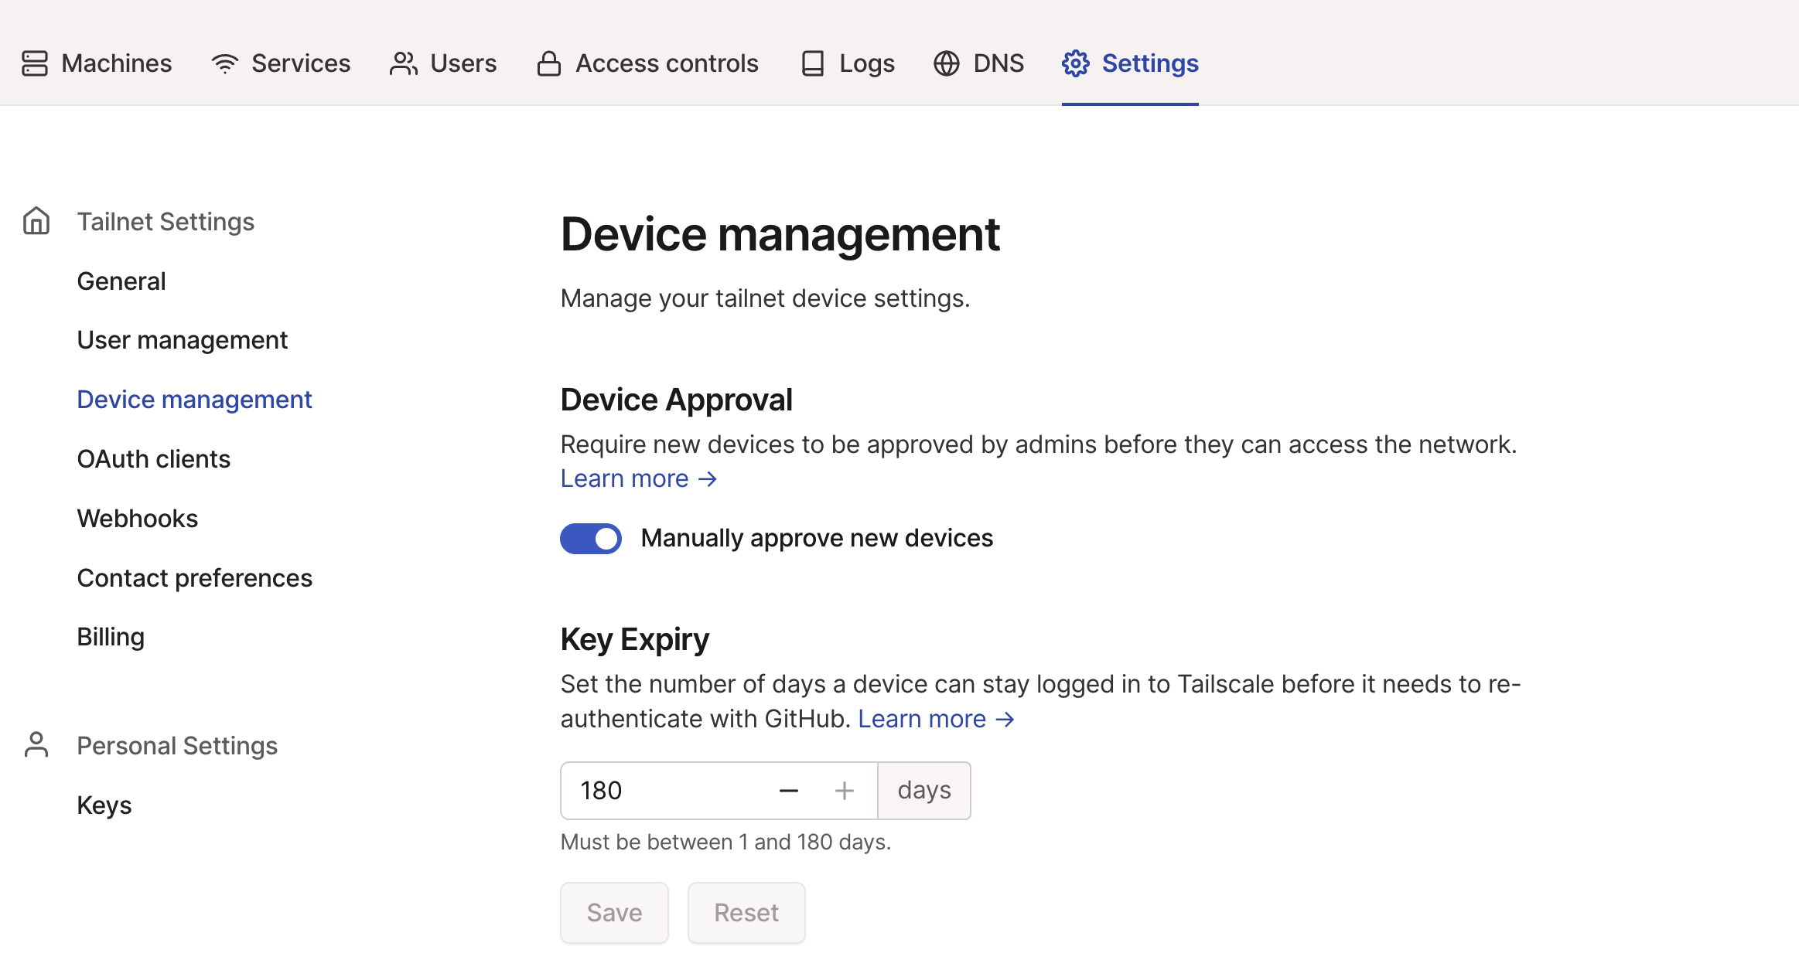Click the Settings gear icon
This screenshot has height=960, width=1799.
[1076, 63]
